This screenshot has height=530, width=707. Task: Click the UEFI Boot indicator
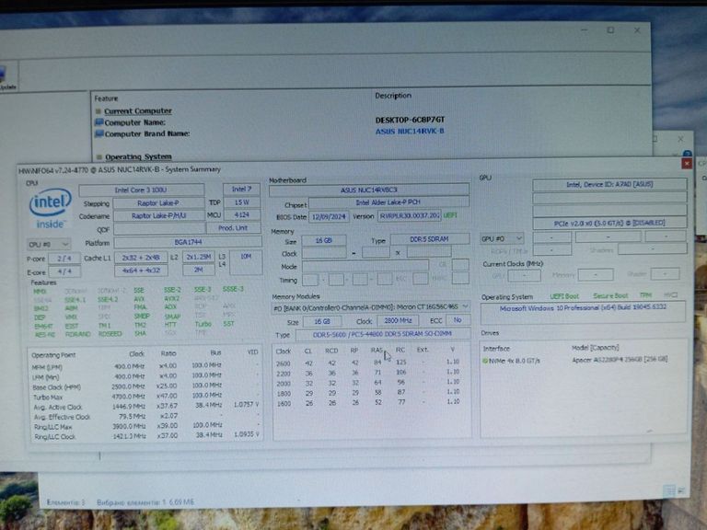[x=563, y=297]
